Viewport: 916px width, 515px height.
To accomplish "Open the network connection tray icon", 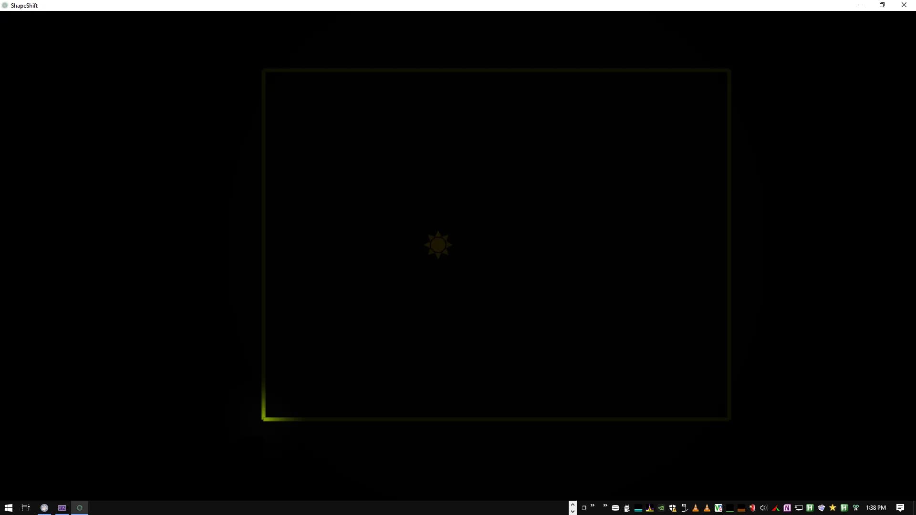I will click(x=799, y=508).
